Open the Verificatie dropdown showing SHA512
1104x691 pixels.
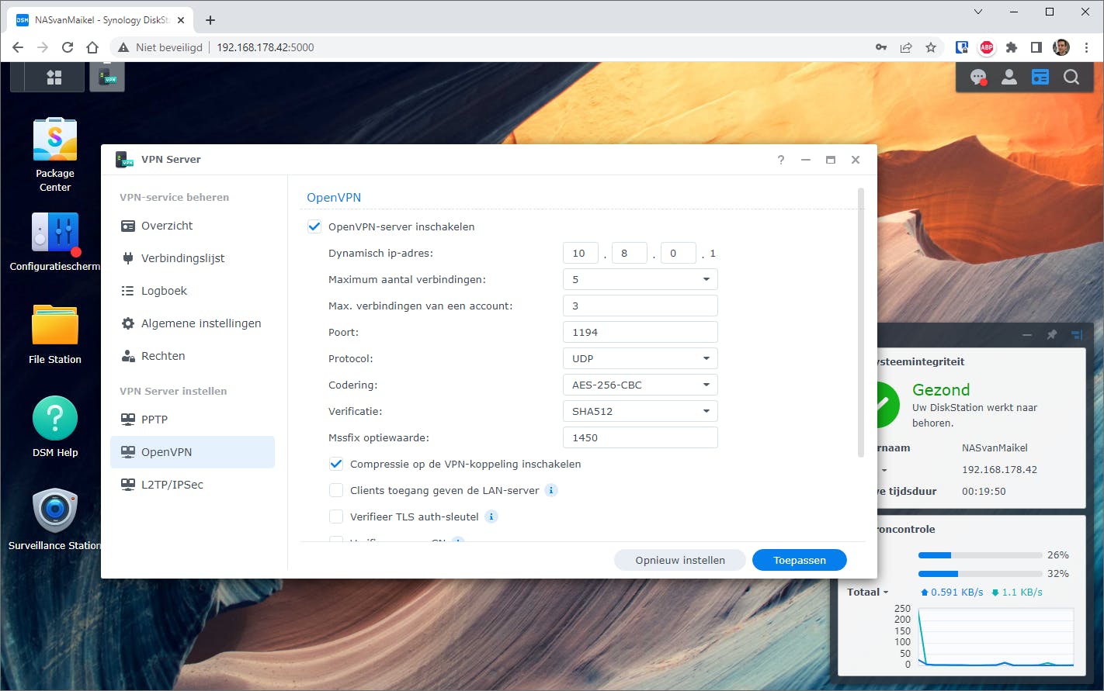click(x=641, y=411)
